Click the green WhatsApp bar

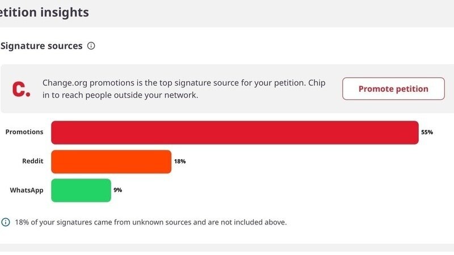pyautogui.click(x=81, y=190)
